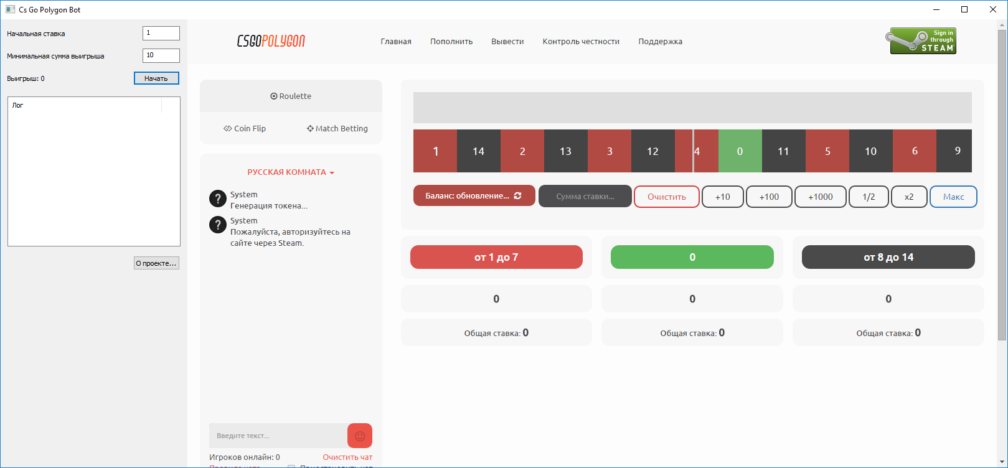Viewport: 1008px width, 468px height.
Task: Focus the Сумма ставки input field
Action: [585, 196]
